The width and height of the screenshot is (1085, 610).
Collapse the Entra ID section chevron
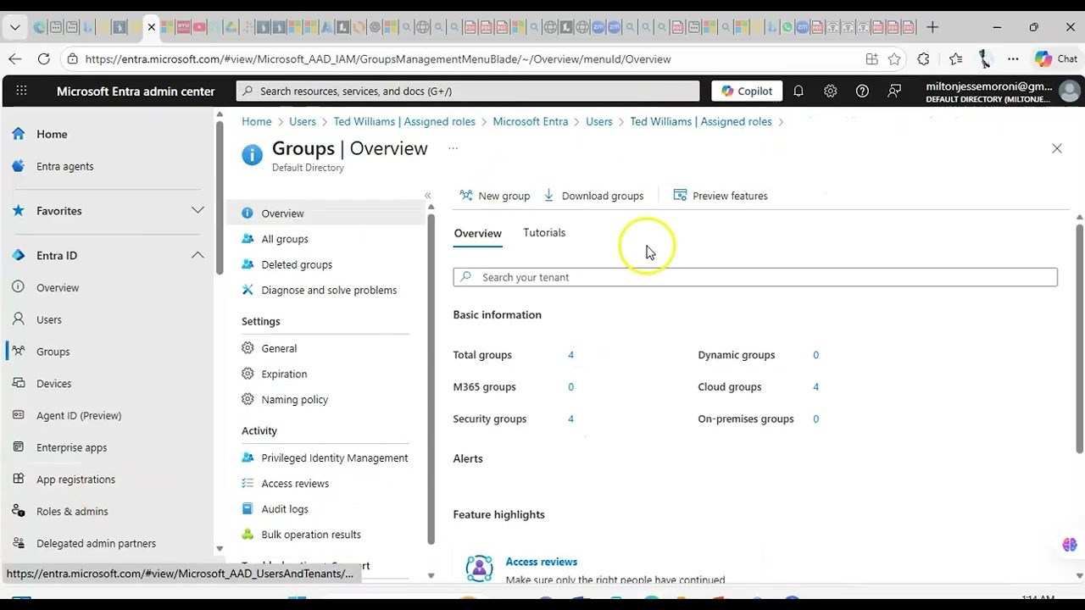[198, 255]
